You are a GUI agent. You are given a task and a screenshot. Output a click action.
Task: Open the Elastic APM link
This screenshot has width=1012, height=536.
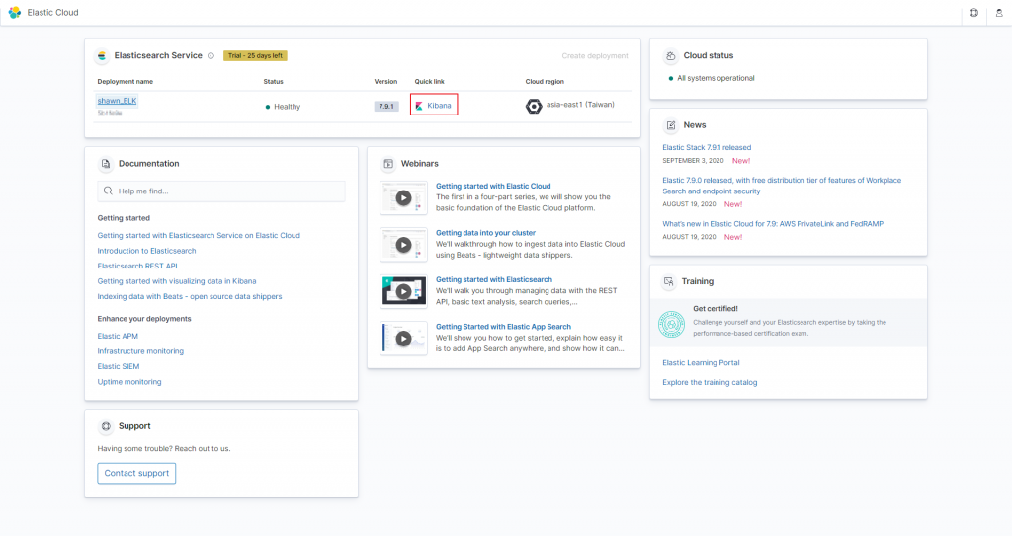coord(118,336)
